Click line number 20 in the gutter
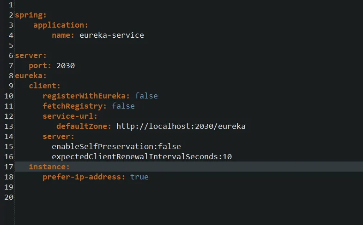 pyautogui.click(x=9, y=197)
